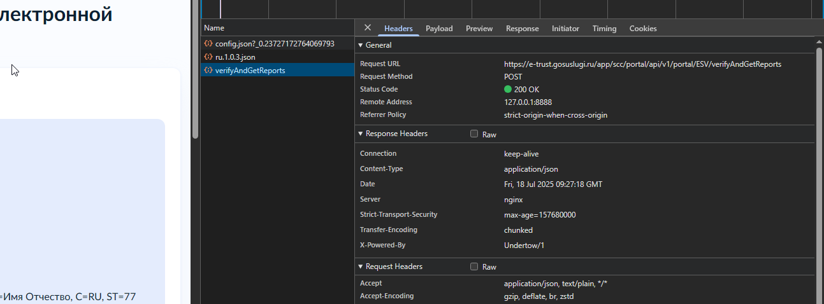The width and height of the screenshot is (824, 304).
Task: Click the POST request method value
Action: click(513, 76)
